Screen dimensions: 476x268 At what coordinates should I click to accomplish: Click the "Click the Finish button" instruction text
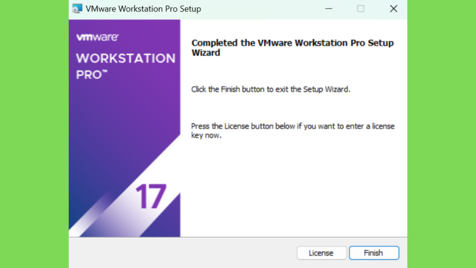[271, 89]
